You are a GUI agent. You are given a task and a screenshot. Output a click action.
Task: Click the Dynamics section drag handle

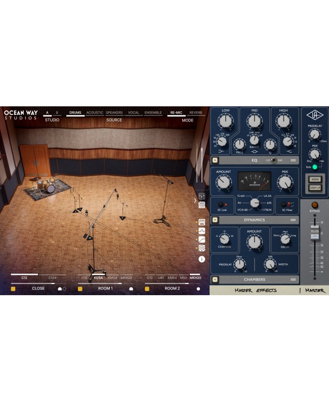click(293, 220)
